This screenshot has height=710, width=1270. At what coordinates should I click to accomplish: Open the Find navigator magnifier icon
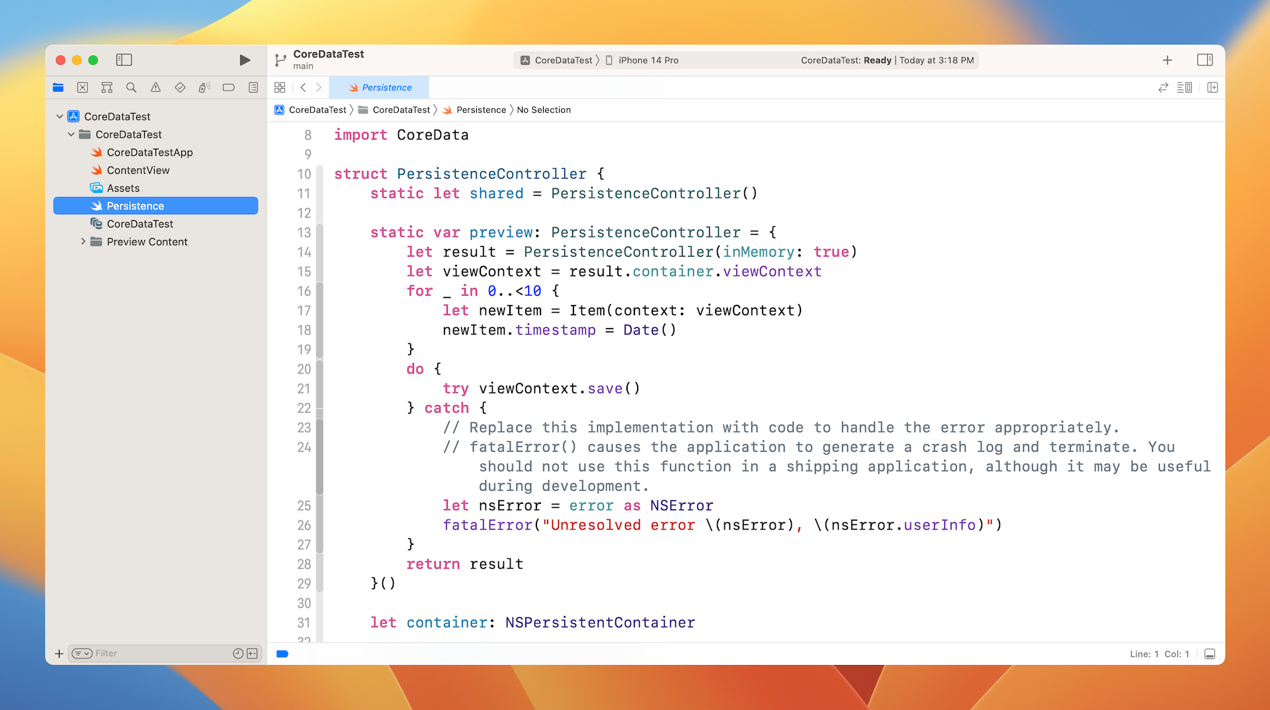(x=131, y=87)
